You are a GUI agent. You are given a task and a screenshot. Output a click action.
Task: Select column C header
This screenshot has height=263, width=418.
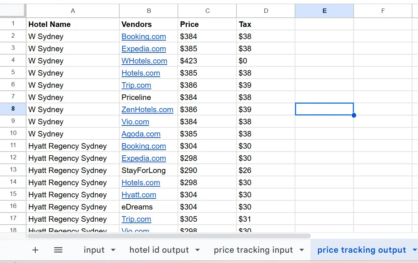pyautogui.click(x=207, y=11)
